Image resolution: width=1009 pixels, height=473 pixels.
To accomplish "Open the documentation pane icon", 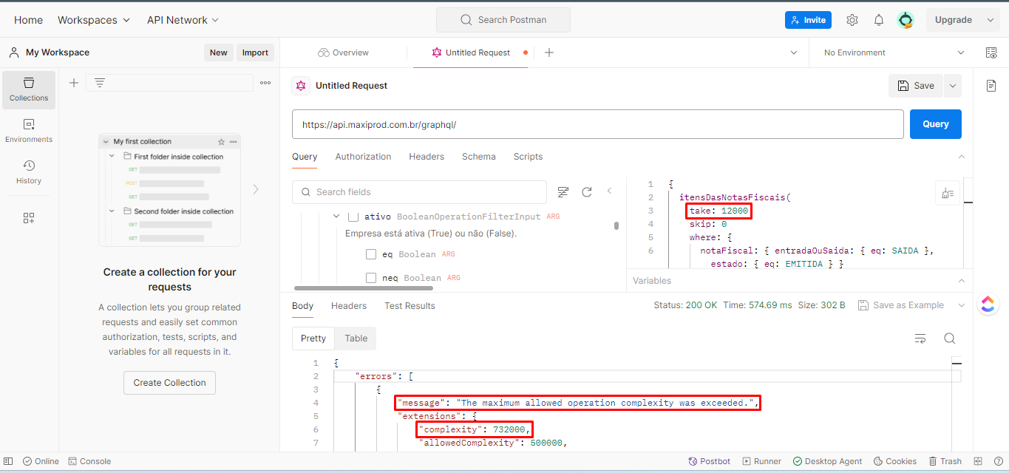I will coord(991,86).
